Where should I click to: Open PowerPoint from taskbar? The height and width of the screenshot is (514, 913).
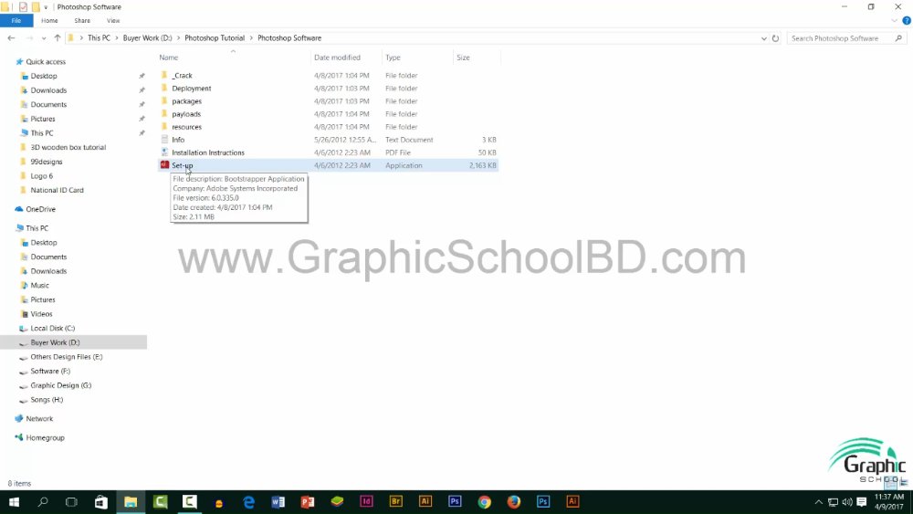tap(308, 502)
